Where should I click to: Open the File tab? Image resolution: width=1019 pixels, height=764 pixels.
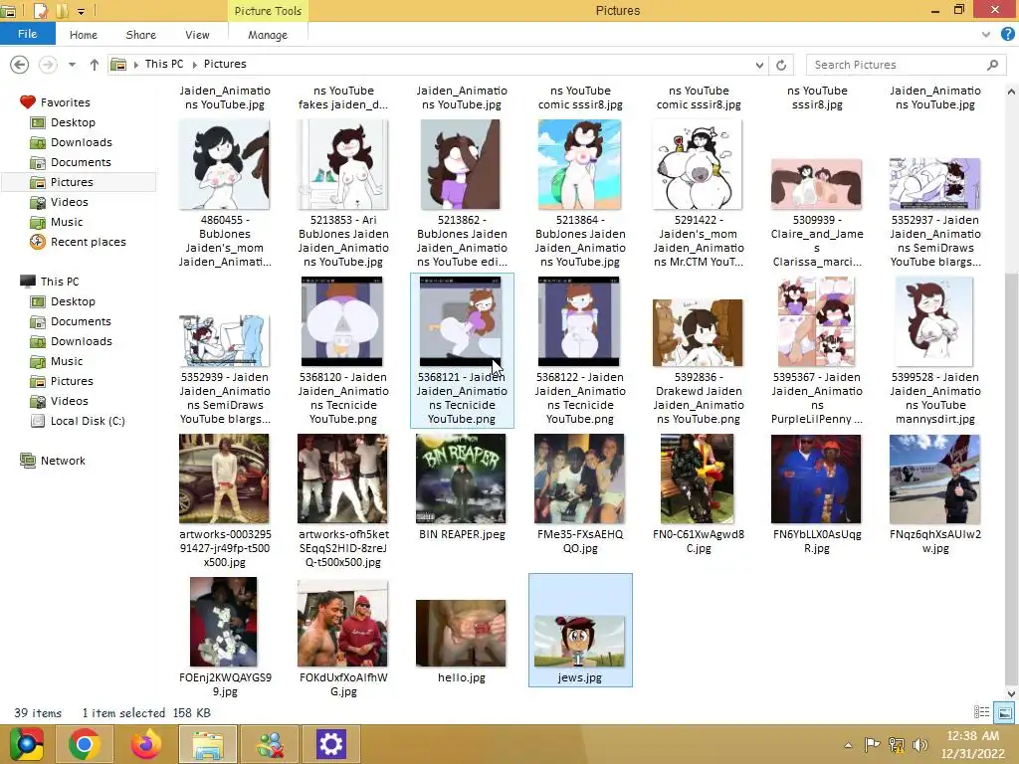(27, 34)
